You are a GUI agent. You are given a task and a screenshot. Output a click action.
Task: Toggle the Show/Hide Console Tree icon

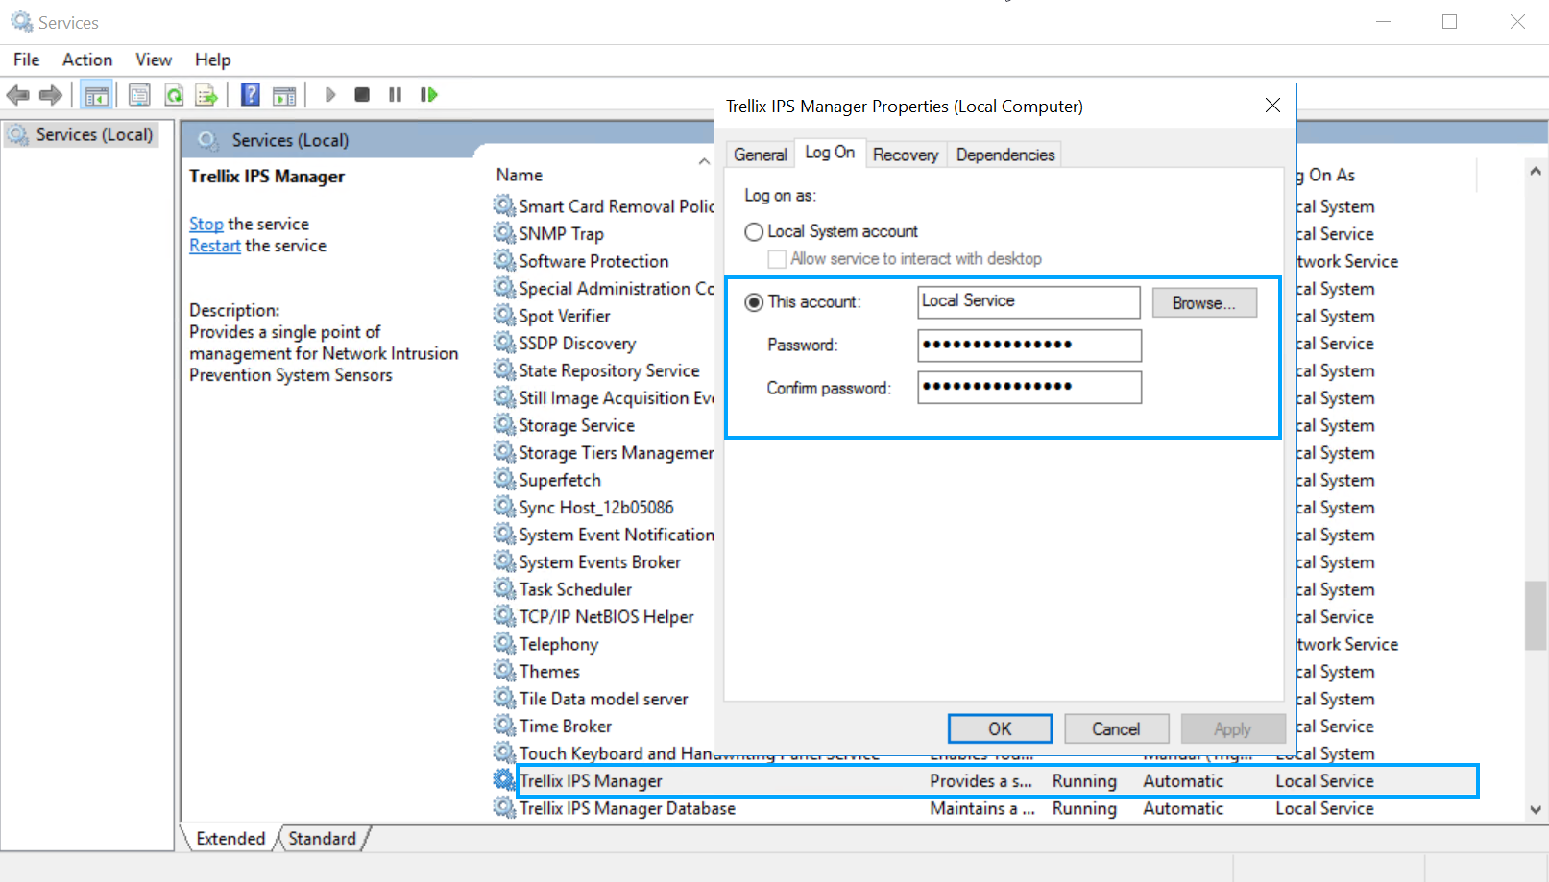[x=97, y=95]
